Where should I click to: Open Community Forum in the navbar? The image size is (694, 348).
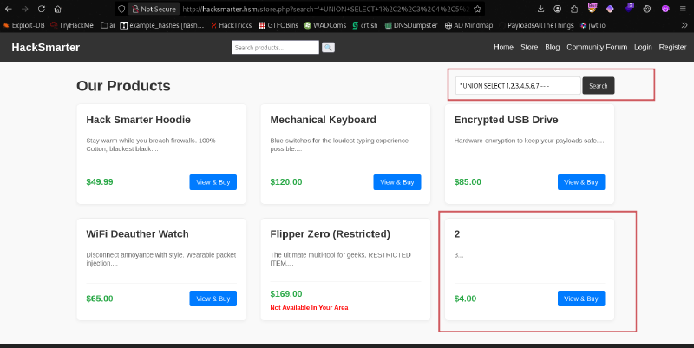click(x=597, y=48)
